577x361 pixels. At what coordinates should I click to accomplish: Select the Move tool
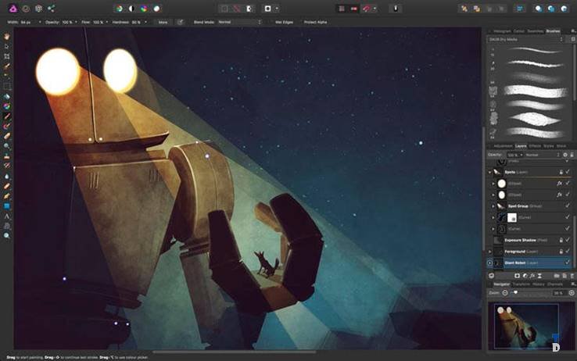coord(7,47)
